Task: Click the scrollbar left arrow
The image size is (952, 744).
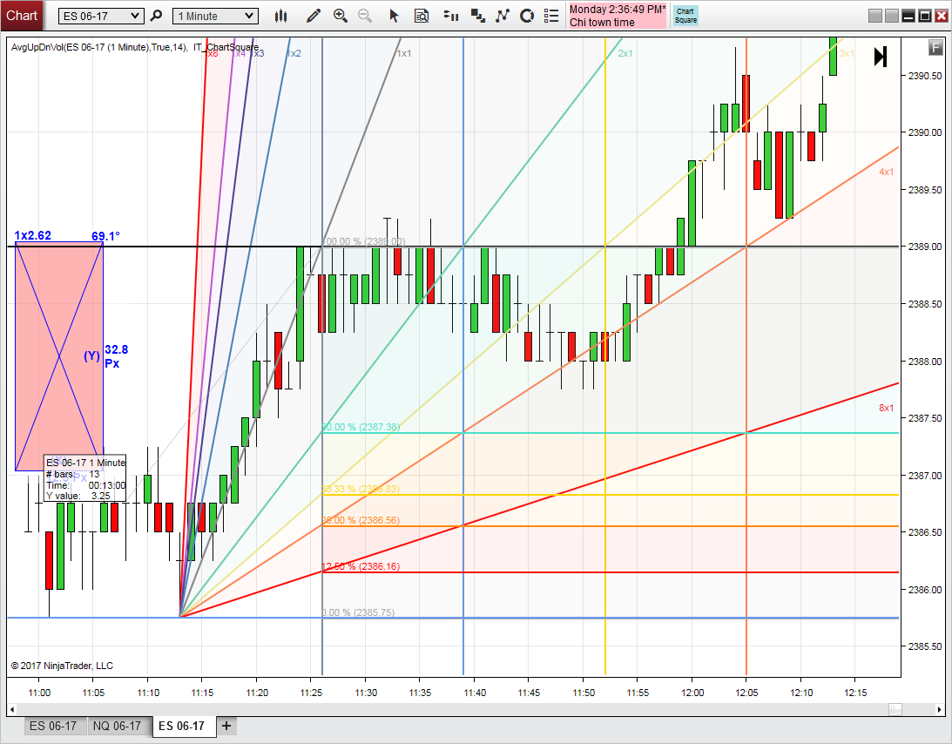Action: click(11, 709)
